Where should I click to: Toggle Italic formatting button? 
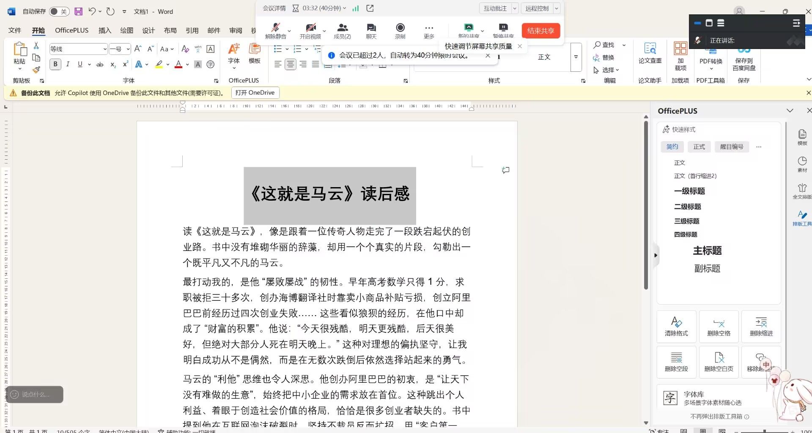click(68, 64)
